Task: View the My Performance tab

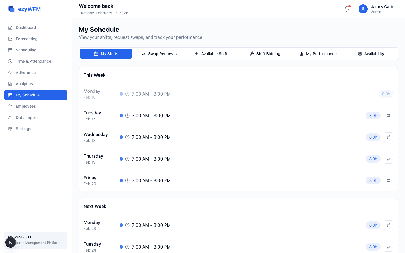Action: pos(318,54)
